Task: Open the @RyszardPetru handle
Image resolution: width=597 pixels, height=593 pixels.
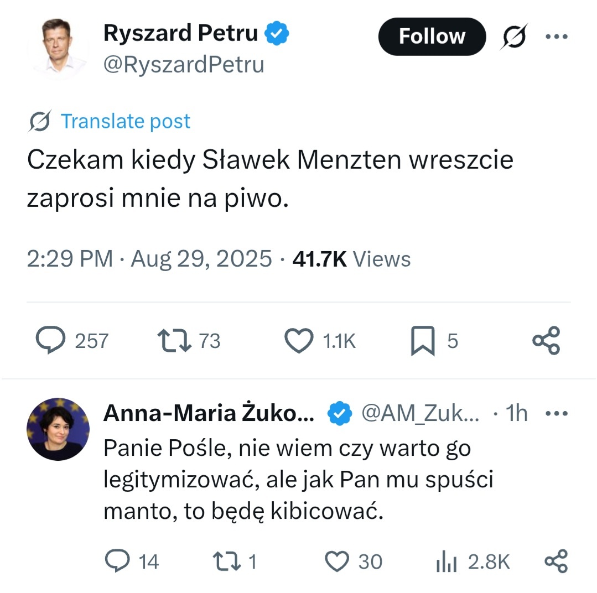Action: 184,65
